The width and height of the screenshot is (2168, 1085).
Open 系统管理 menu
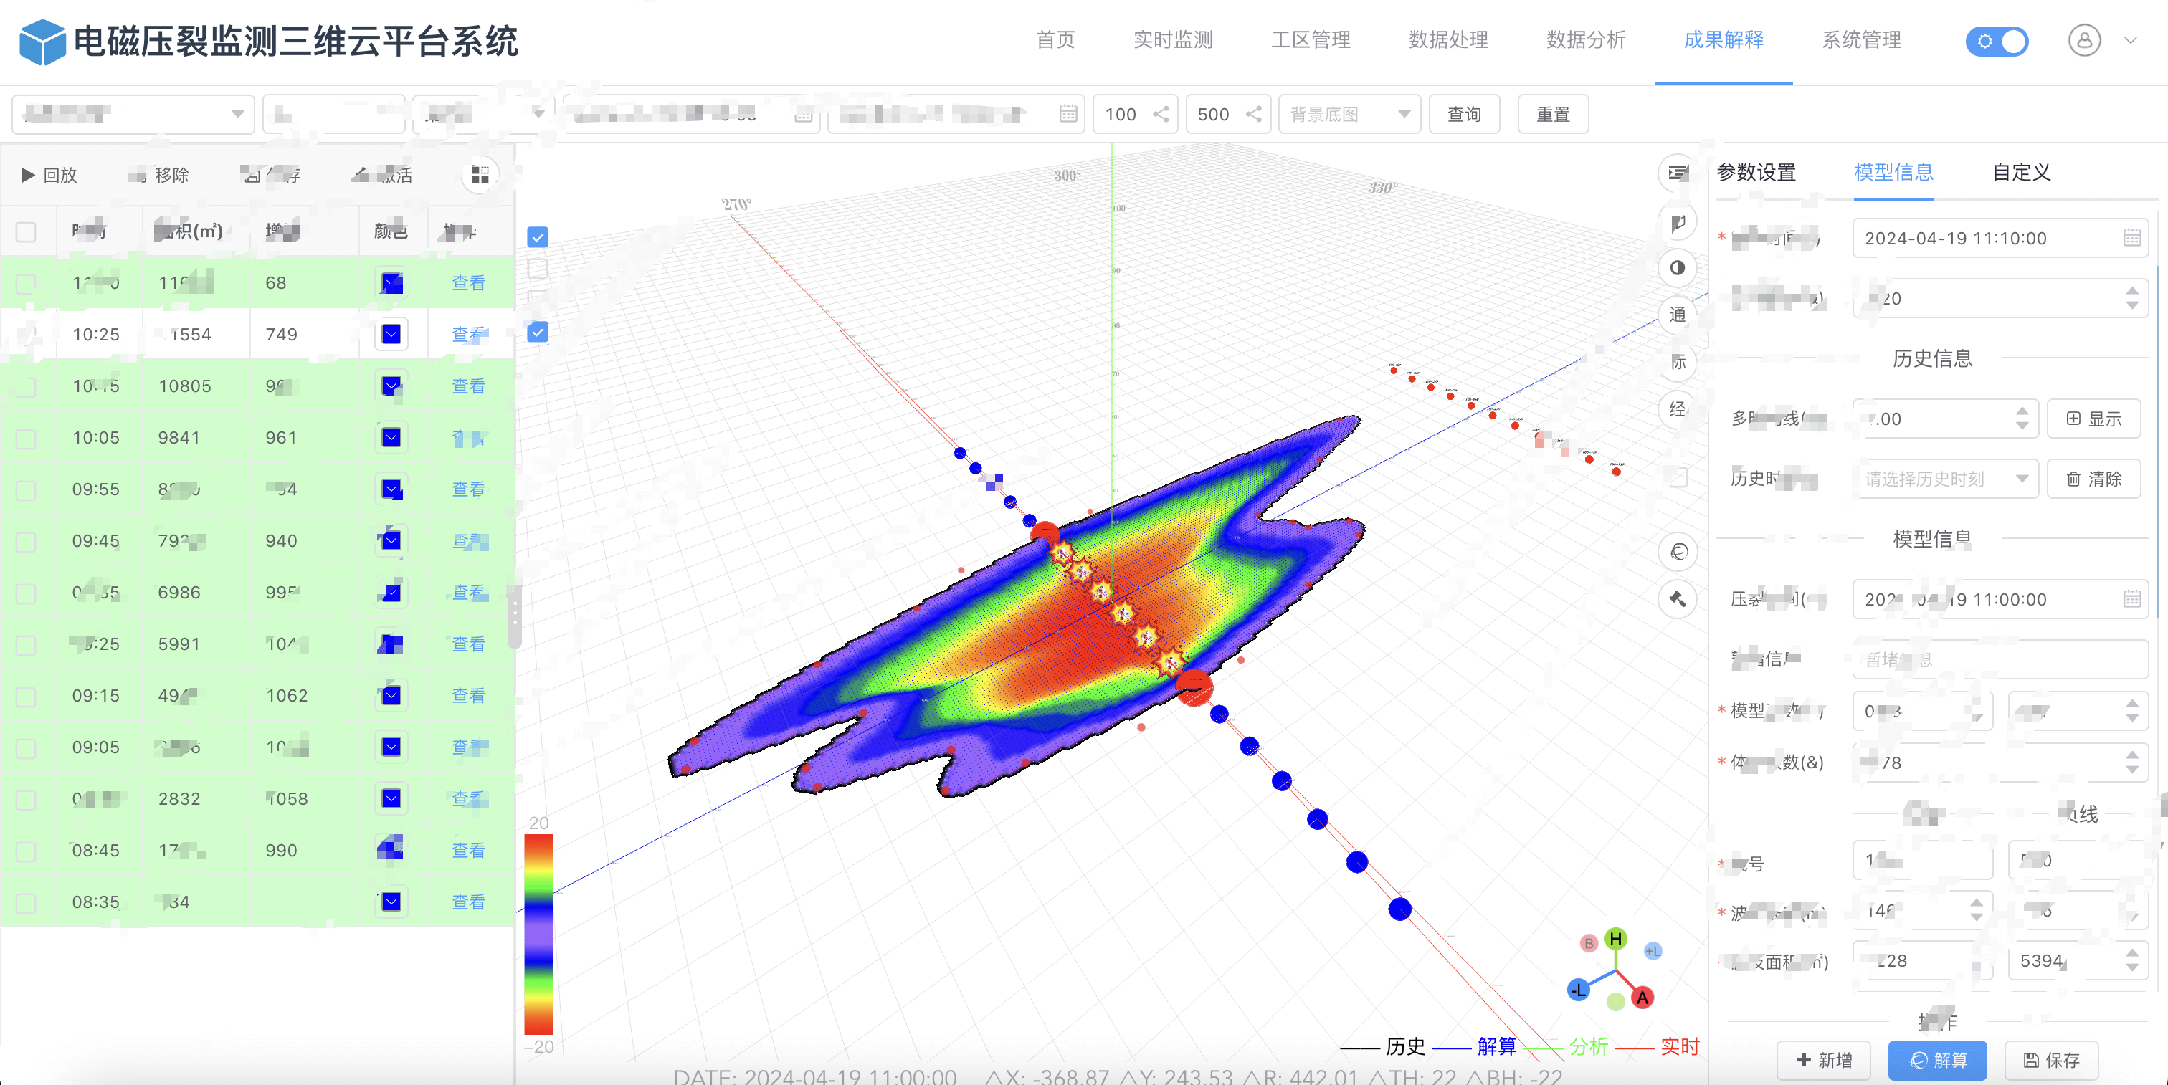(1862, 39)
